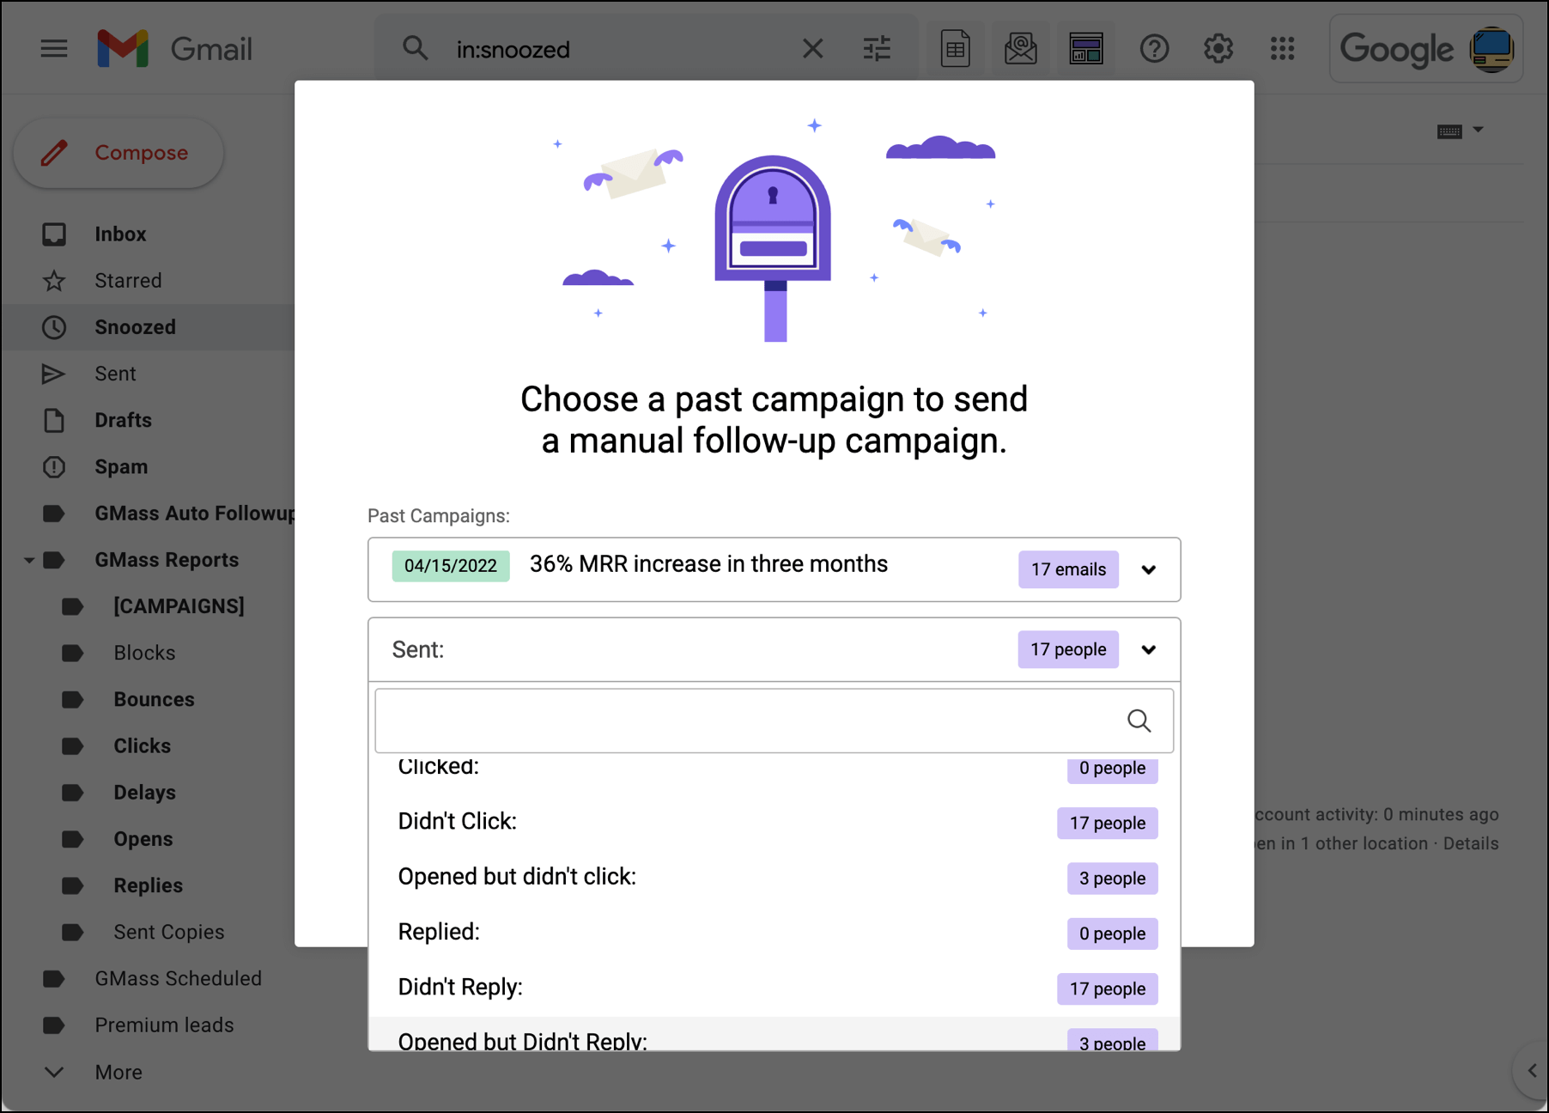Image resolution: width=1549 pixels, height=1113 pixels.
Task: Open the GMass dashboard reports icon
Action: click(1086, 49)
